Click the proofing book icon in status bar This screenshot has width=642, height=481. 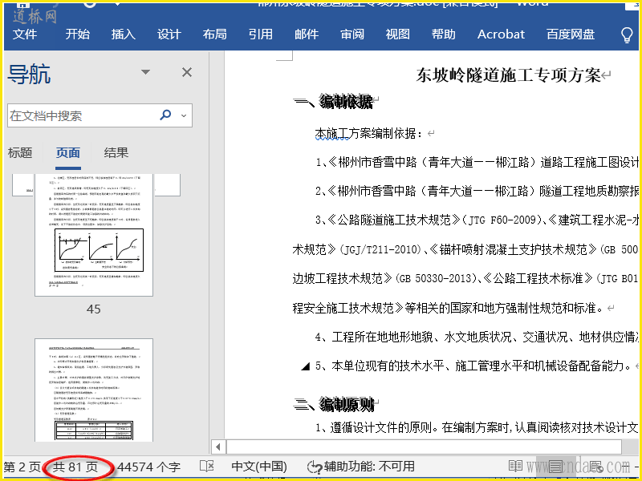click(x=207, y=466)
